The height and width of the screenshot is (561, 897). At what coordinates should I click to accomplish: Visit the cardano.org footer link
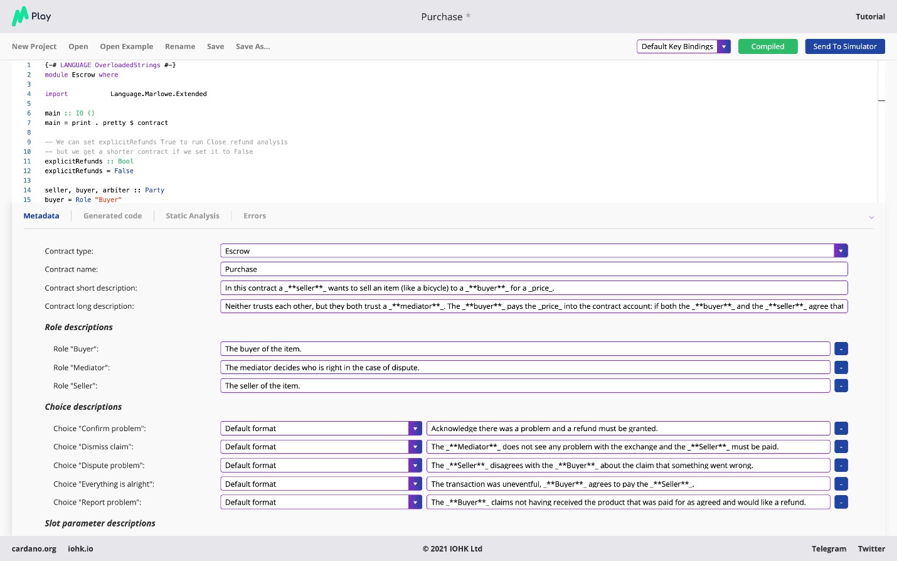(x=34, y=549)
